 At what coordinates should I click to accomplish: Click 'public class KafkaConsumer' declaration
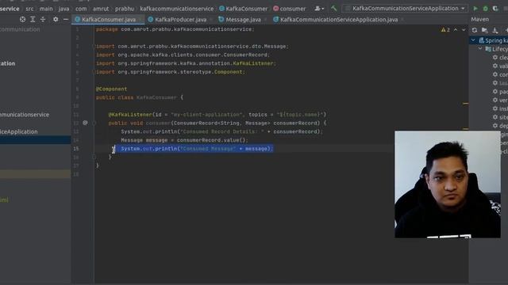click(x=140, y=97)
